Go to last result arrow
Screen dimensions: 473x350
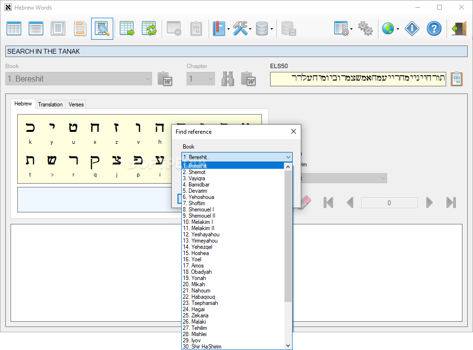(451, 202)
